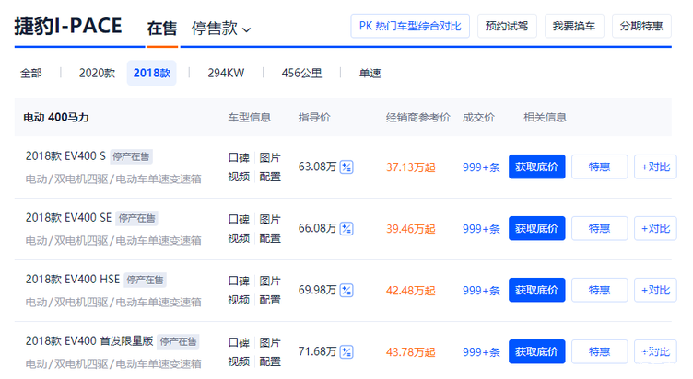Click the 捷豹I-PACE title
Screen dimensions: 693x379
68,26
